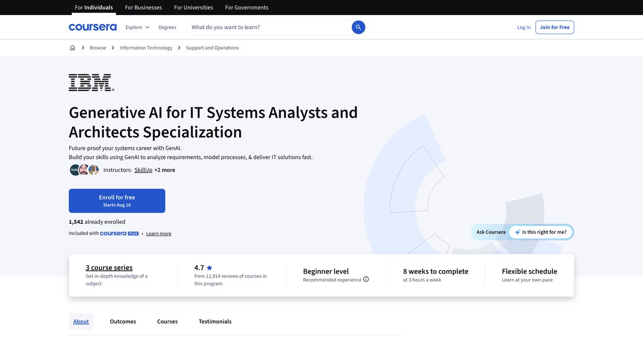Screen dimensions: 643x337
Task: Open Support and Operations breadcrumb
Action: [212, 48]
